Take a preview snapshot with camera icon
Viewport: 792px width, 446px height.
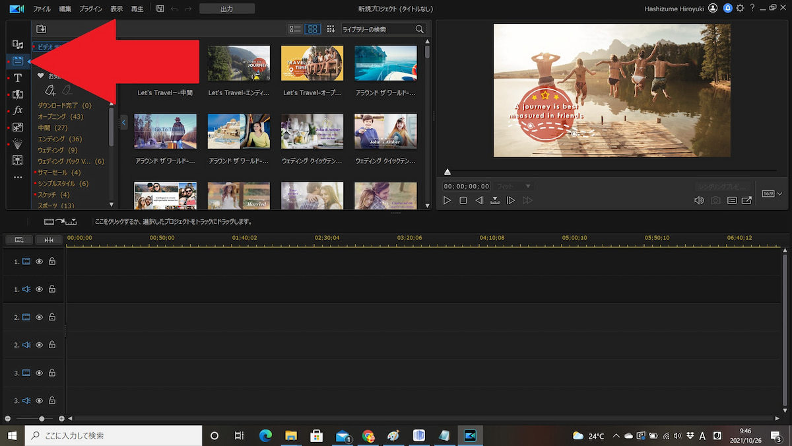click(715, 200)
